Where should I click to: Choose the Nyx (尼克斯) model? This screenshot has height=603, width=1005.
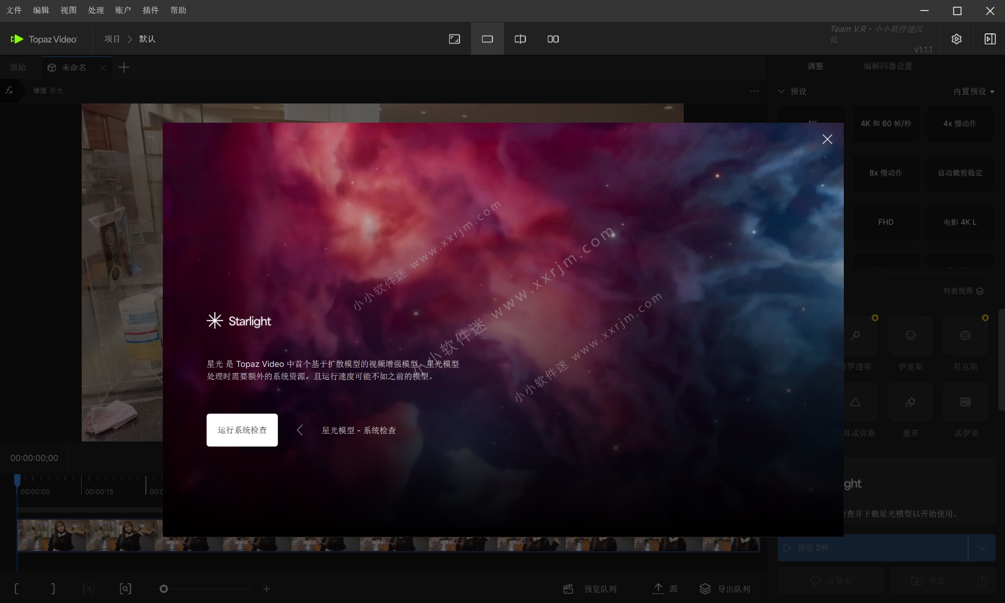pos(966,335)
